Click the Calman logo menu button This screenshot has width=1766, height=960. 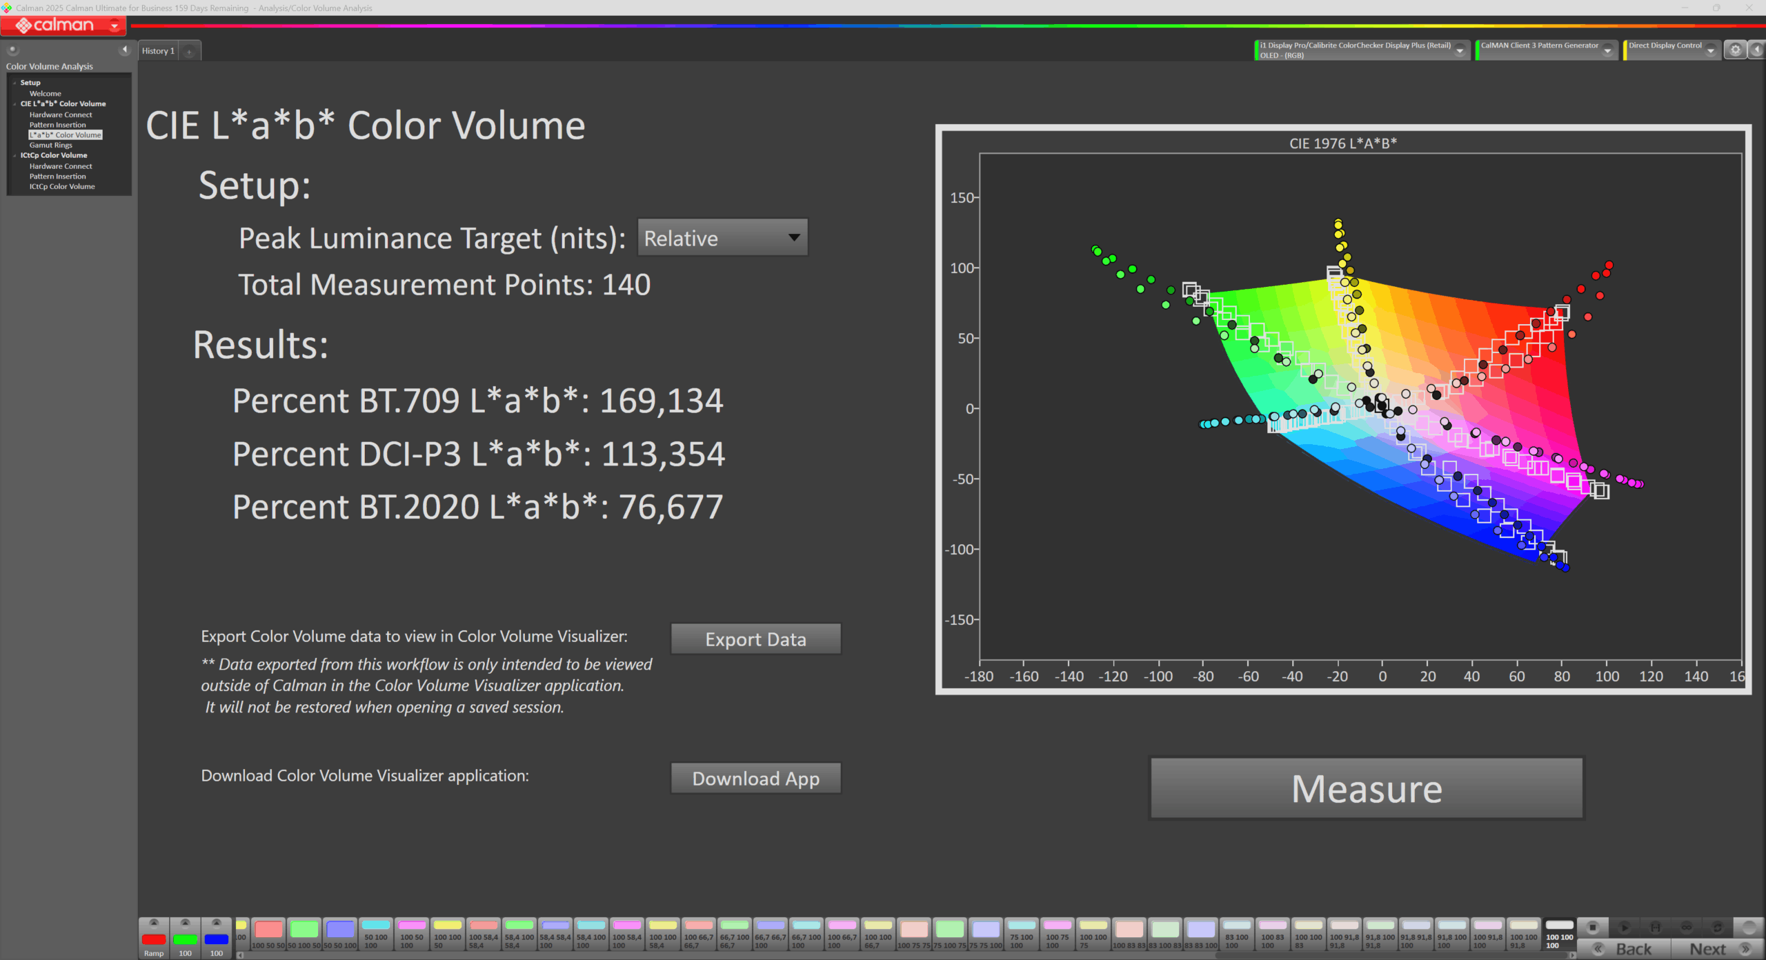63,26
